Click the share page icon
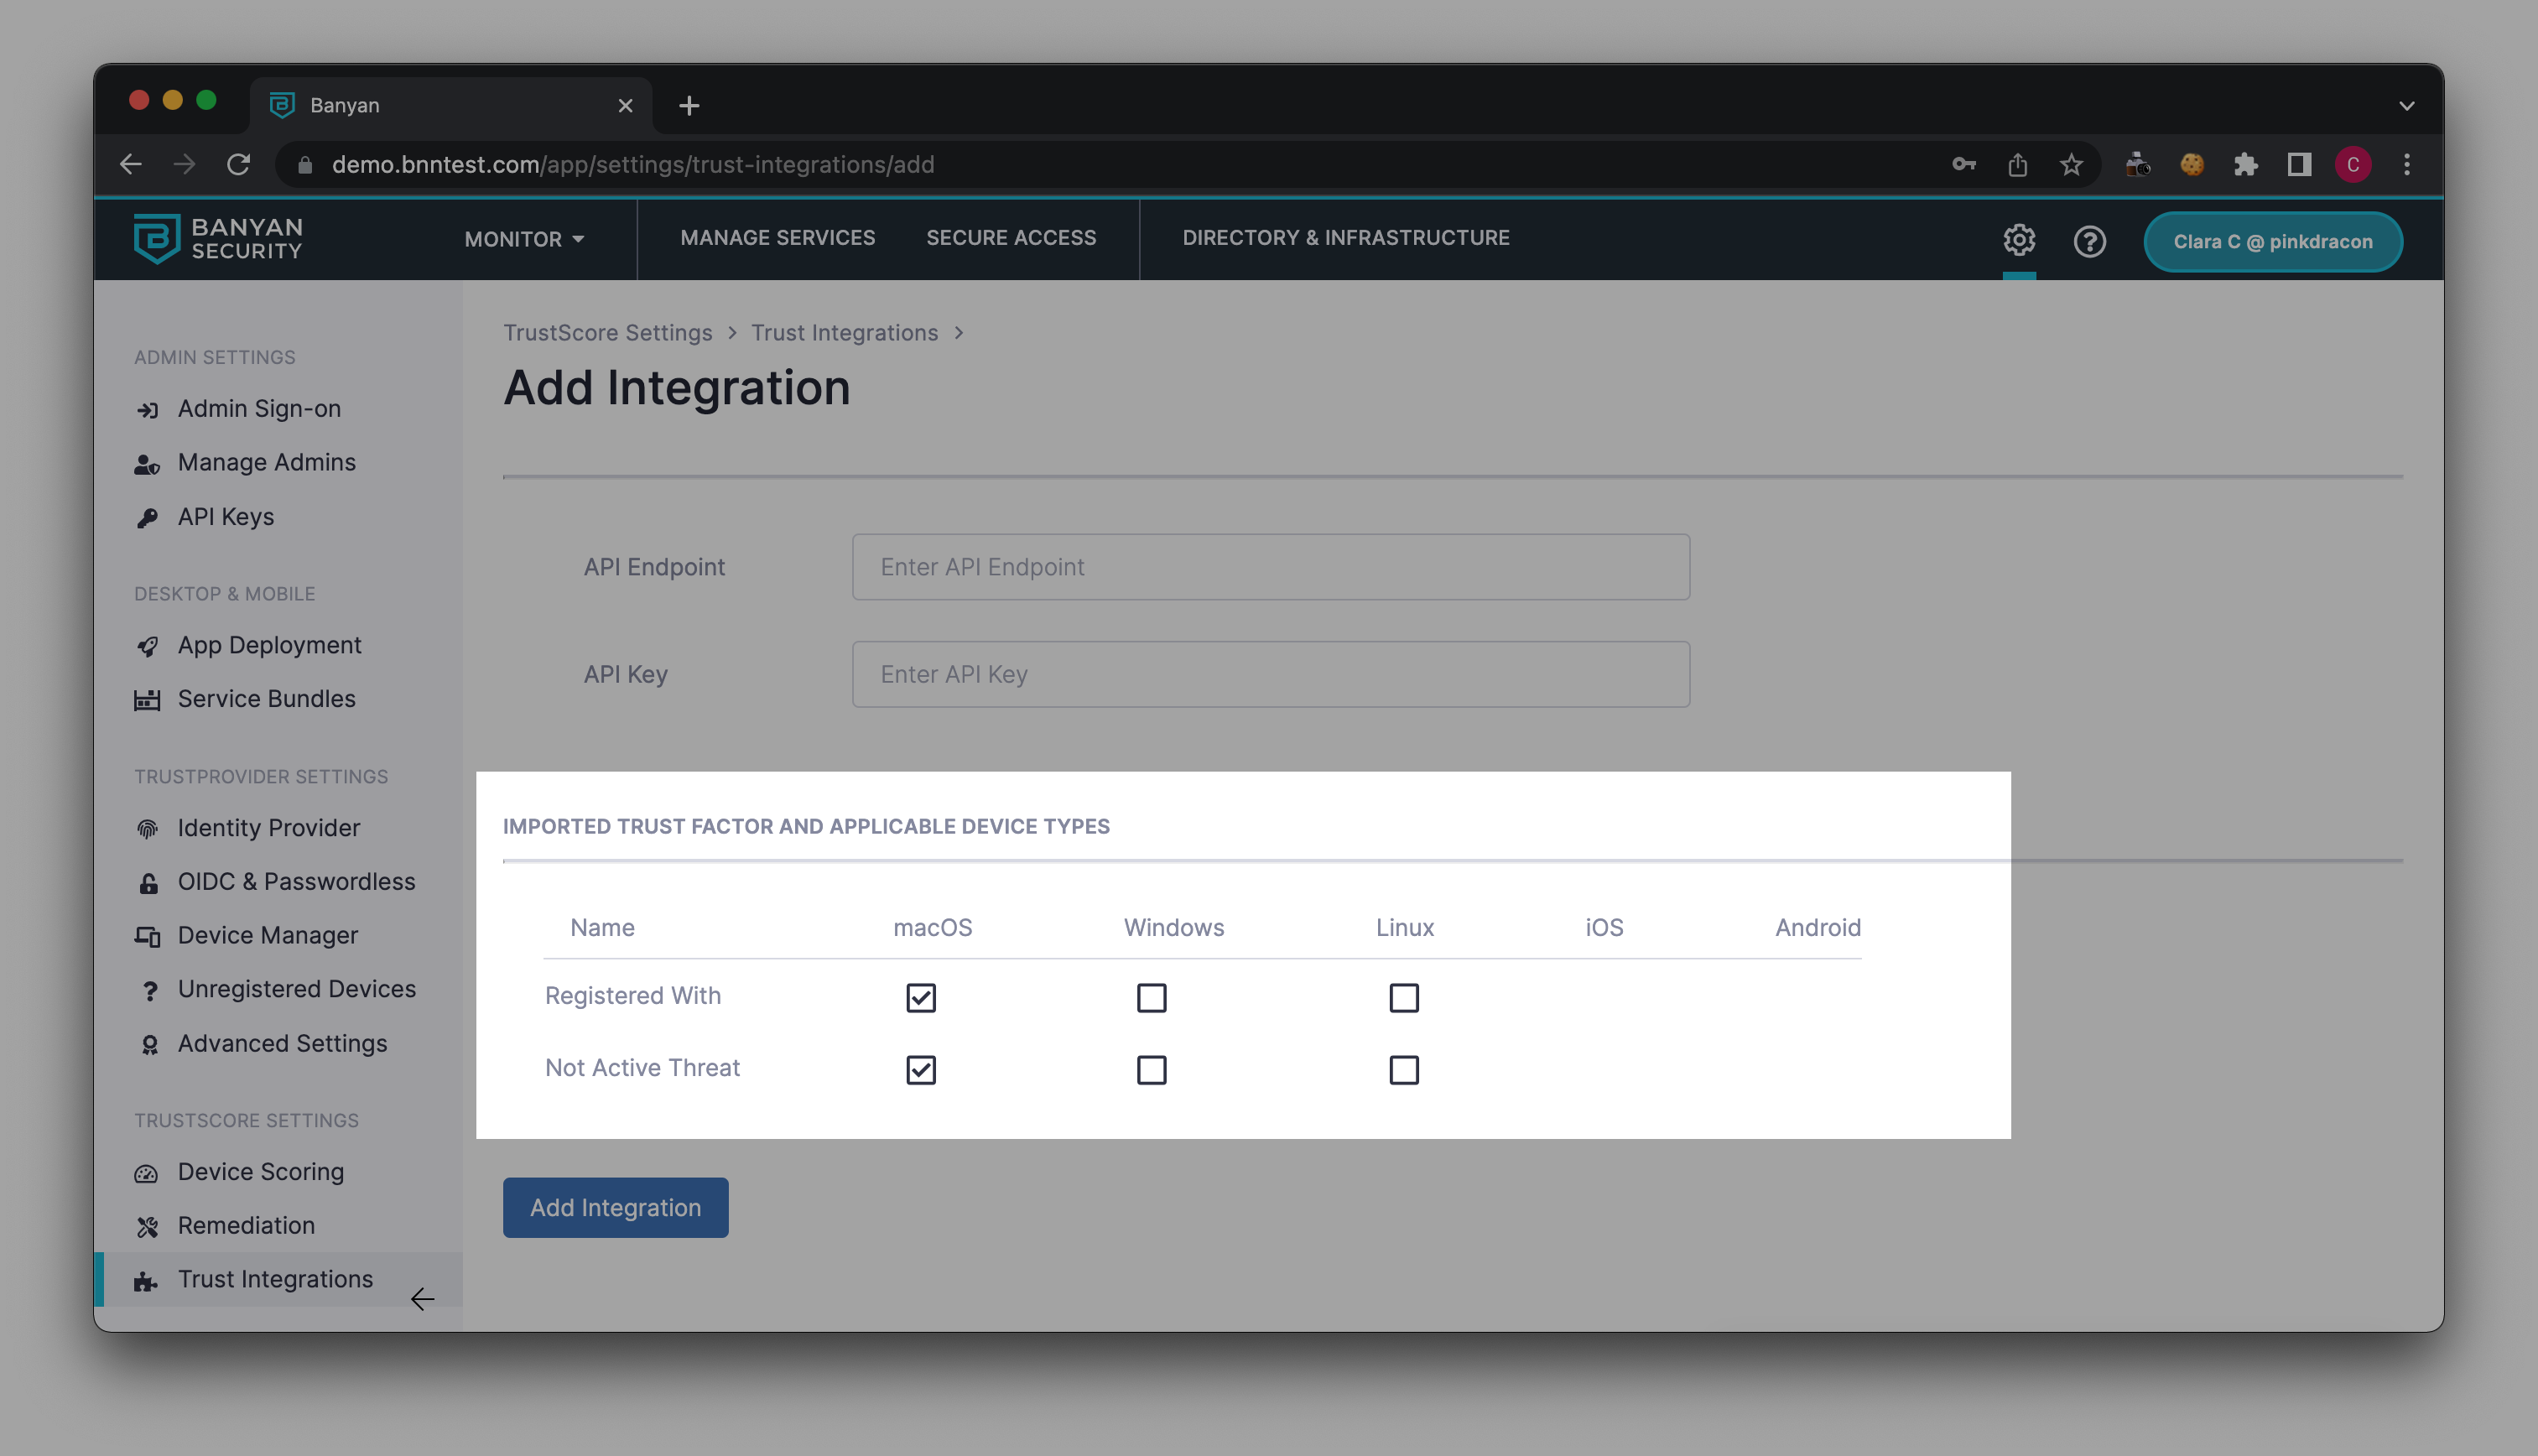Image resolution: width=2538 pixels, height=1456 pixels. pyautogui.click(x=2017, y=165)
